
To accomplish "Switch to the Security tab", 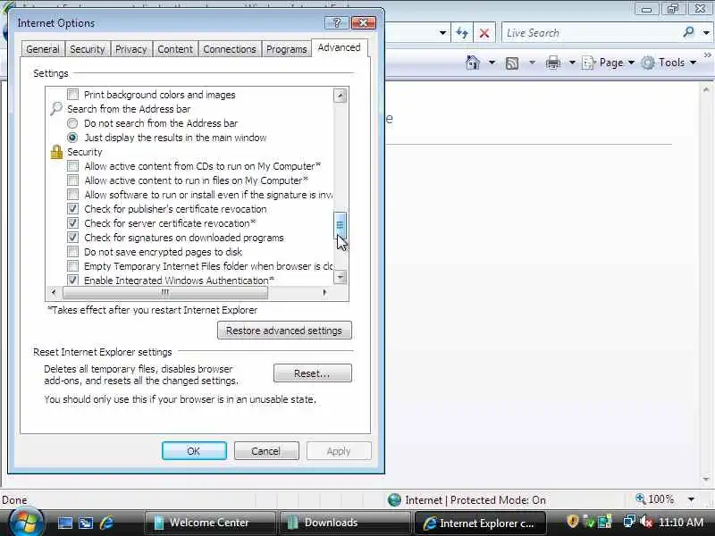I will (x=87, y=49).
